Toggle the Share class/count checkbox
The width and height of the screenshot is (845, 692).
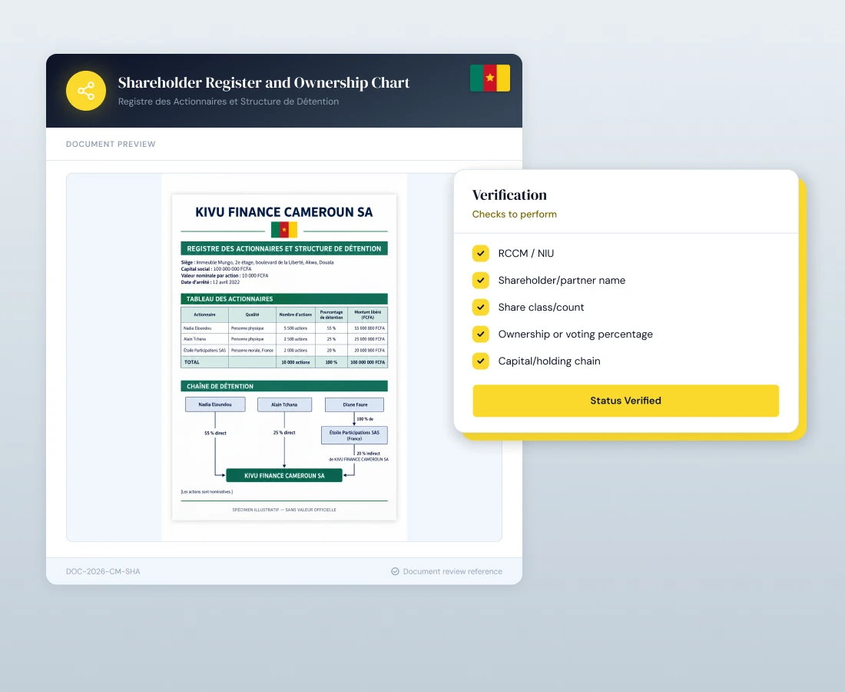click(481, 307)
